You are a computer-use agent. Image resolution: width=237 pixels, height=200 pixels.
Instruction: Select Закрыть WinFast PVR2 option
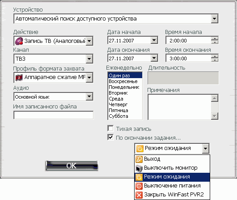172,195
